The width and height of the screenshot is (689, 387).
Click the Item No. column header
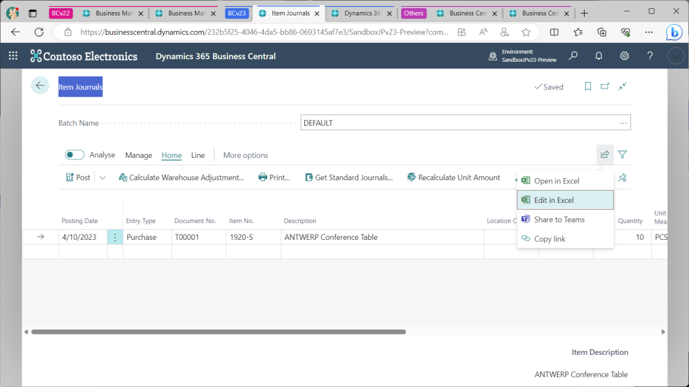(242, 220)
